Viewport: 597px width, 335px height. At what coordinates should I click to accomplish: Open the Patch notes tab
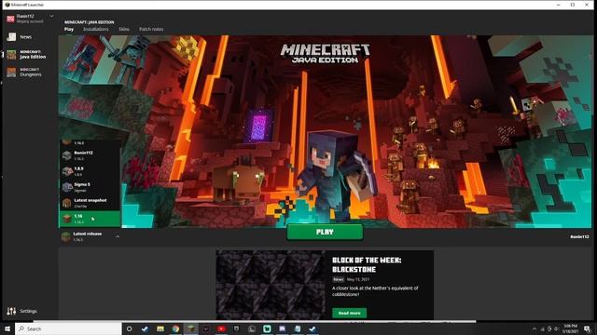pos(151,29)
